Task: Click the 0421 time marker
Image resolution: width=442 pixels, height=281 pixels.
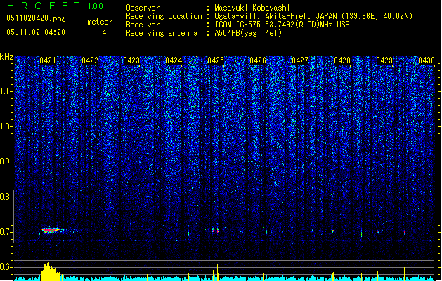Action: [x=48, y=60]
